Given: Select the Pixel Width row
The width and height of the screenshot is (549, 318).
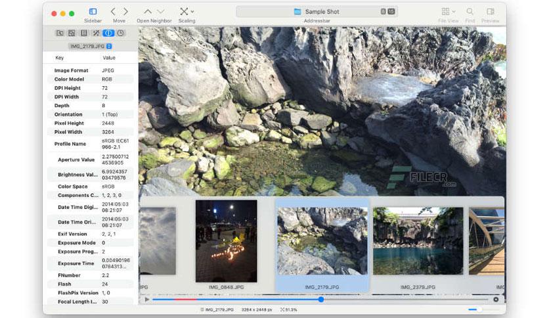Looking at the screenshot, I should (91, 131).
